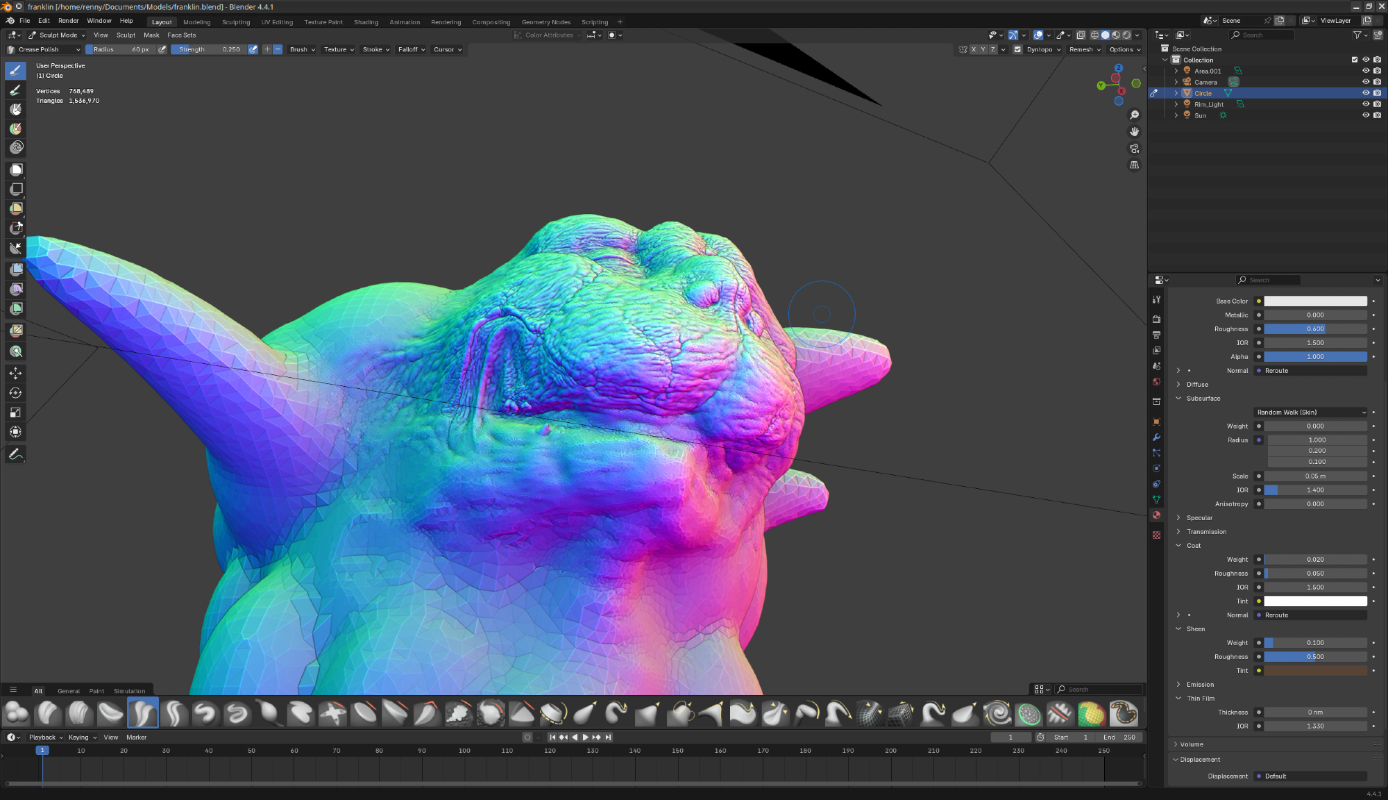
Task: Open the Modifiers wrench properties tab
Action: [1156, 437]
